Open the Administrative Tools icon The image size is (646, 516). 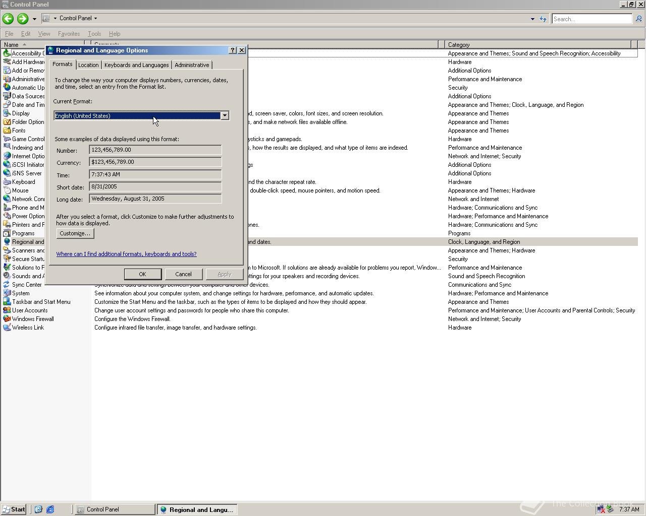tap(7, 79)
